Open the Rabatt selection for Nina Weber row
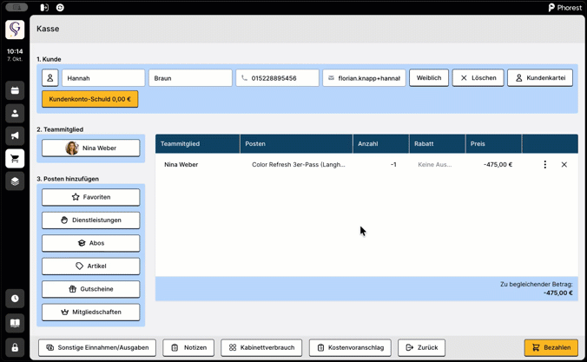 (434, 164)
